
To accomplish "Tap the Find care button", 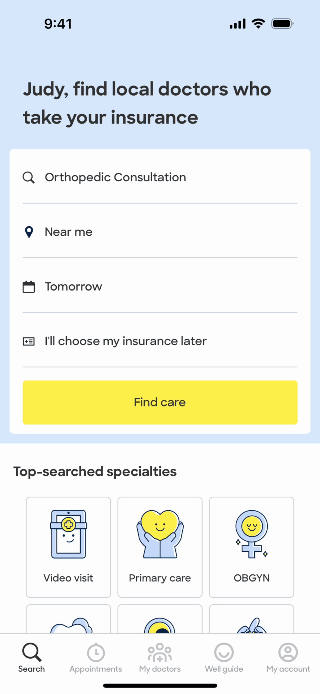I will 160,402.
